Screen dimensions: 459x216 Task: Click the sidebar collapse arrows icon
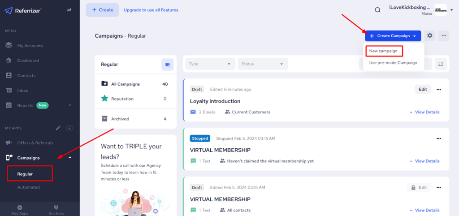point(69,10)
